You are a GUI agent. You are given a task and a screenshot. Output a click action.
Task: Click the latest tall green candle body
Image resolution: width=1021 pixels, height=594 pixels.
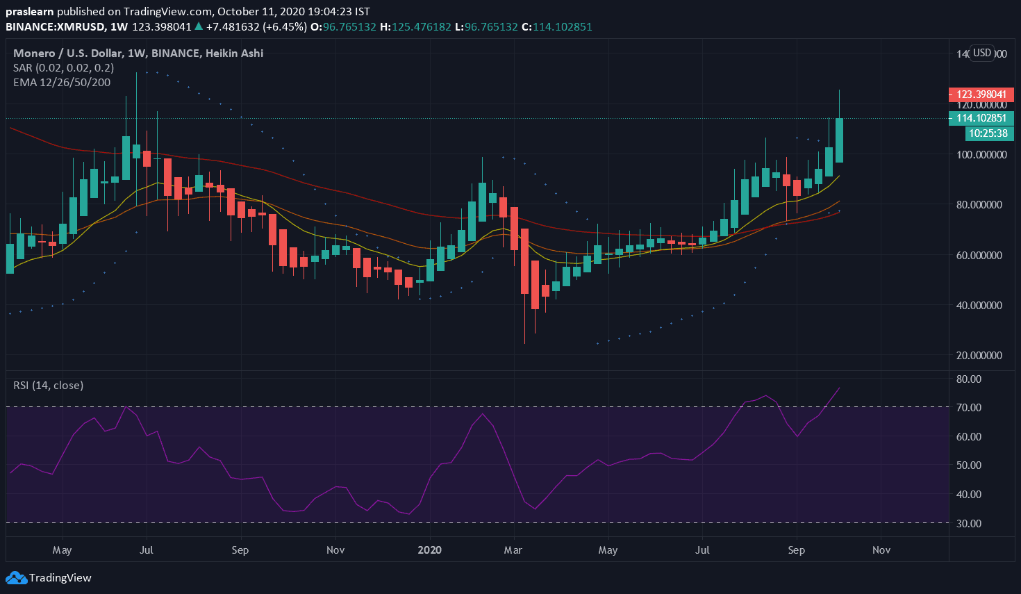pyautogui.click(x=839, y=140)
